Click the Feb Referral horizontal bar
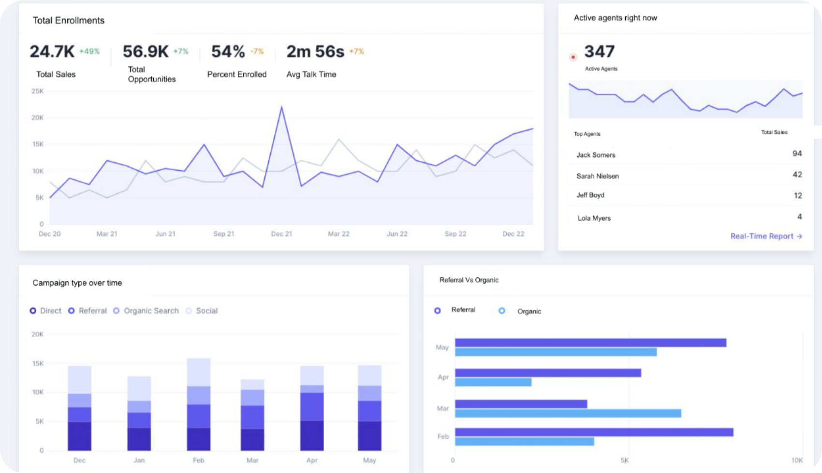 click(594, 432)
